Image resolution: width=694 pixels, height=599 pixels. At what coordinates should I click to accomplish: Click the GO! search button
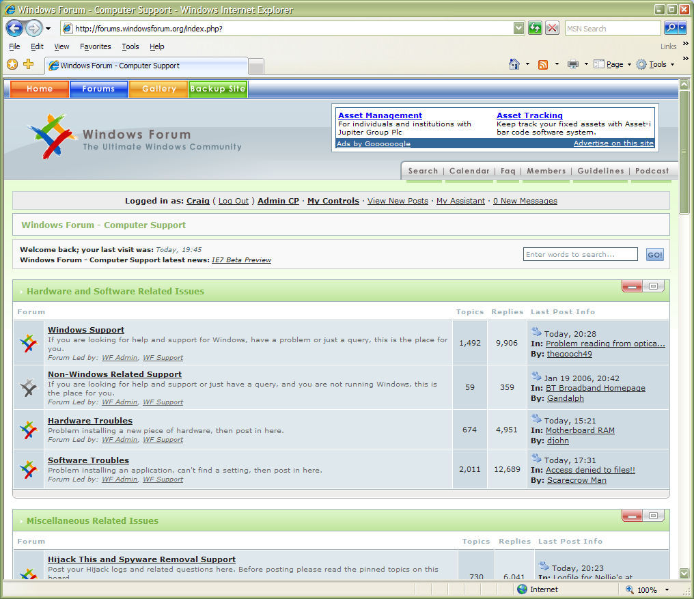click(654, 255)
